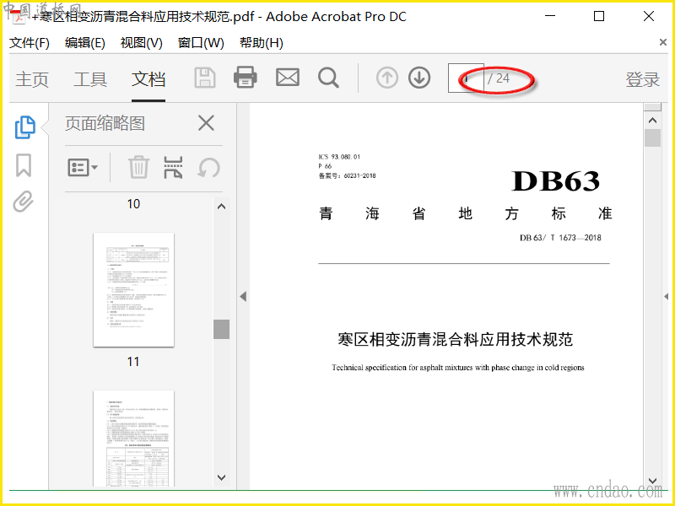The height and width of the screenshot is (506, 675).
Task: Open the 窗口(W) menu
Action: (201, 43)
